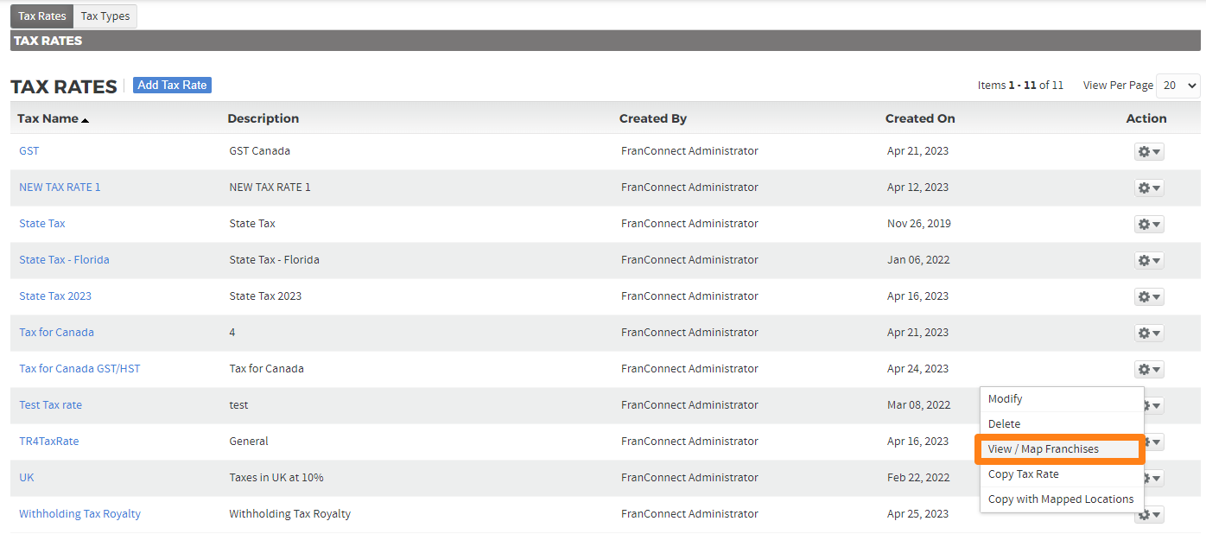
Task: Select the Copy Tax Rate option
Action: 1024,474
